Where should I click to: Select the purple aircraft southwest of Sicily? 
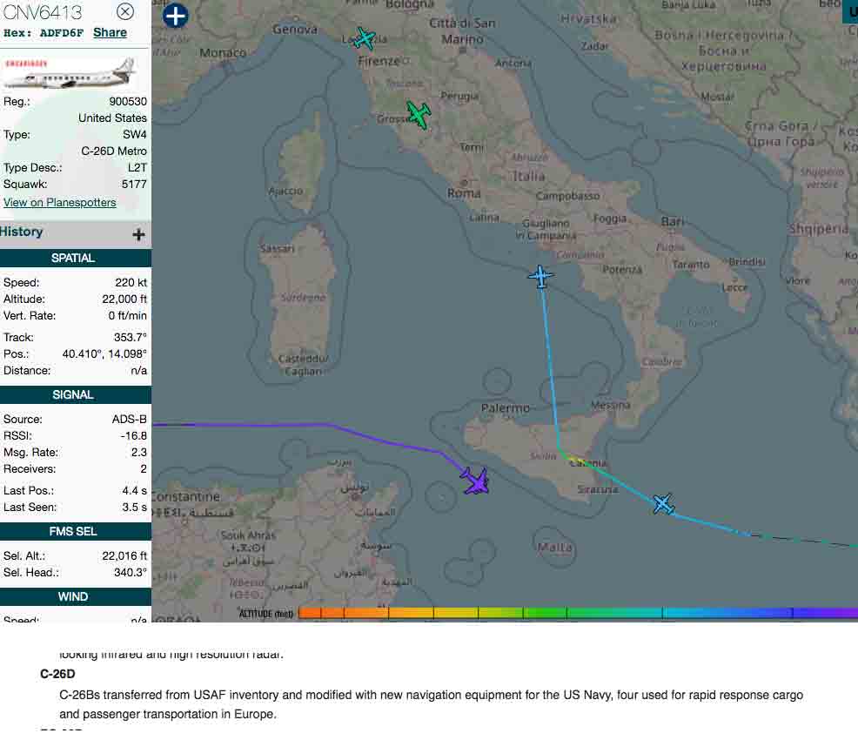[475, 481]
